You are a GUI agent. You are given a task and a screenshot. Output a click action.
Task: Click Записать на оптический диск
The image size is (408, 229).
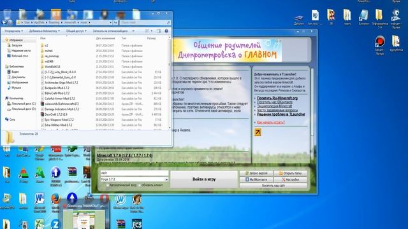110,31
